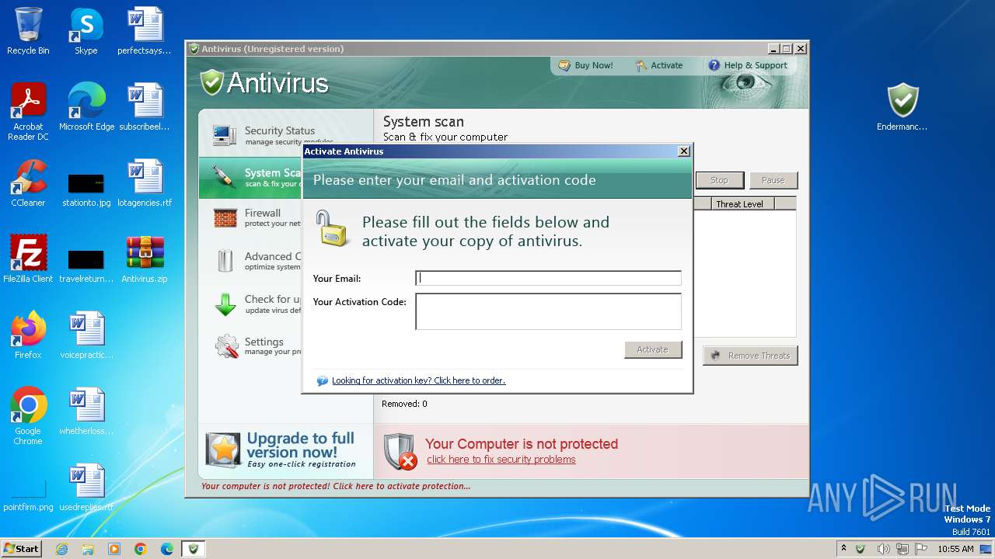Open the voicepractic Word document
This screenshot has width=995, height=559.
[86, 335]
